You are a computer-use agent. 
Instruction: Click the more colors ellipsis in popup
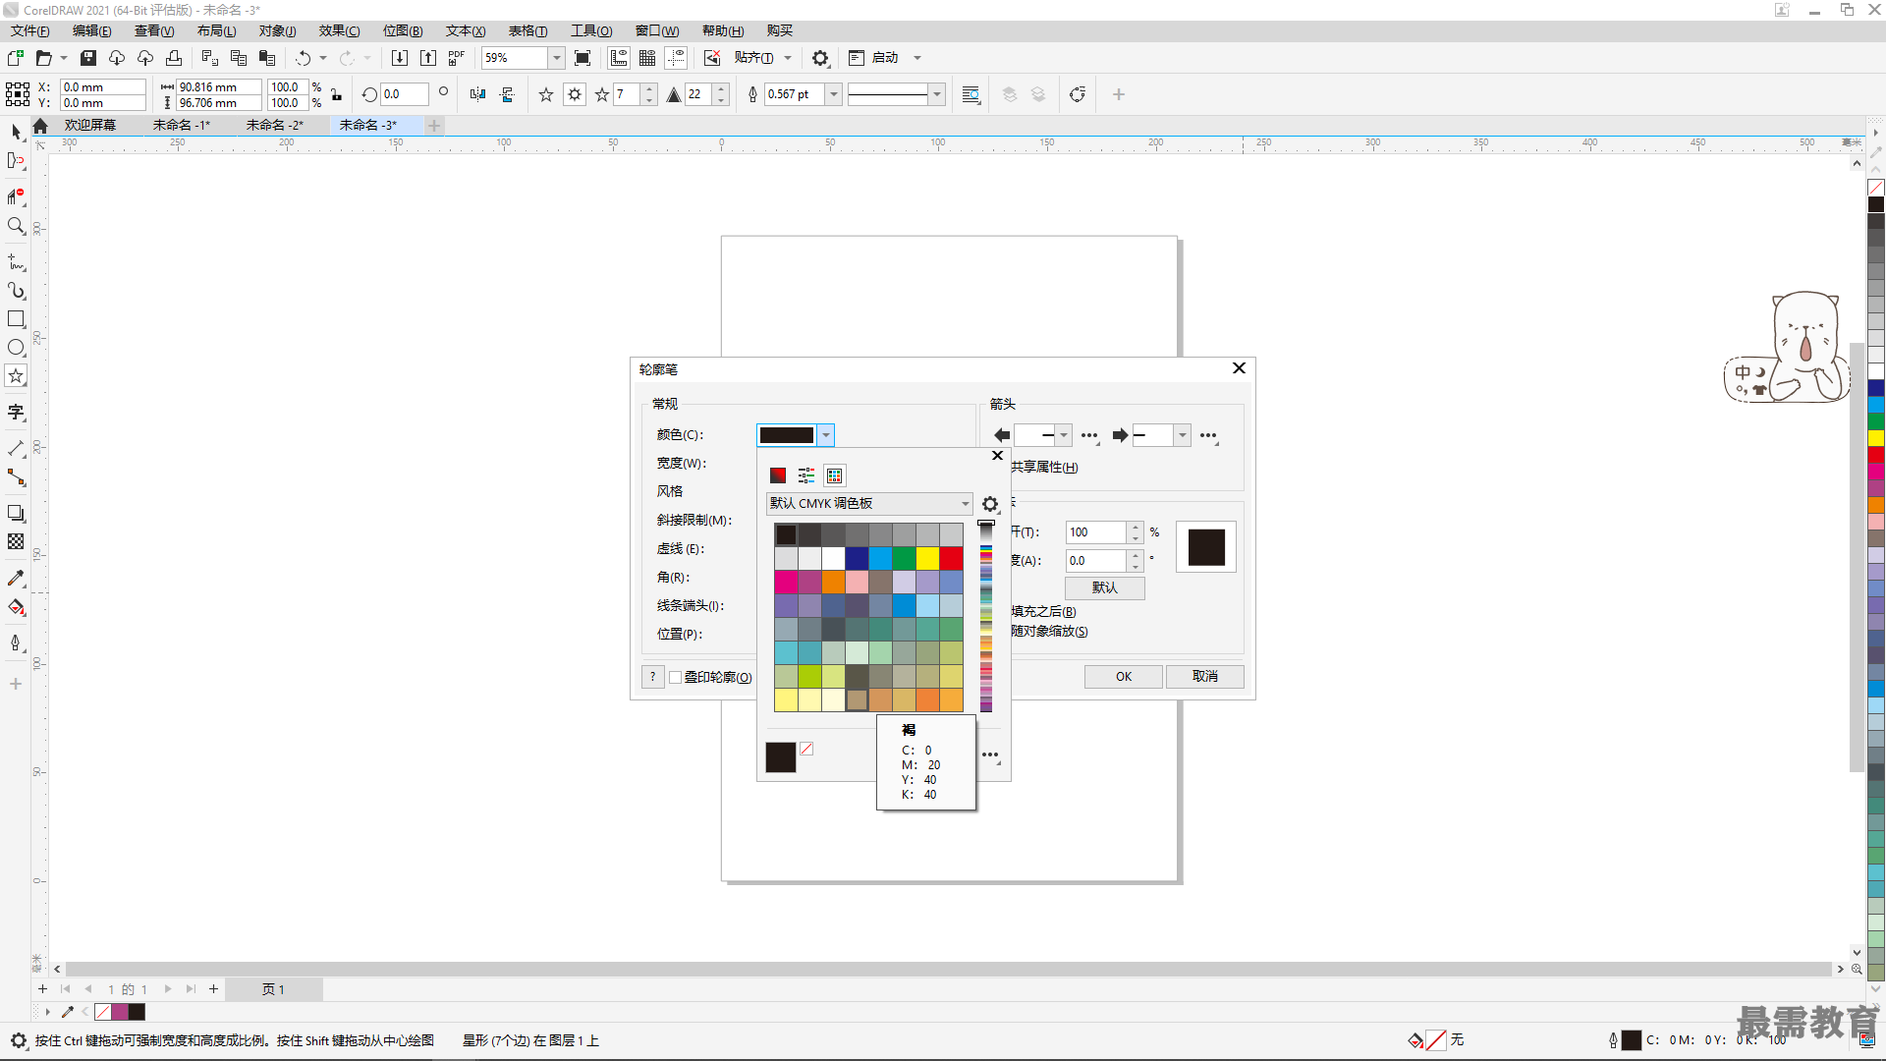pos(990,755)
